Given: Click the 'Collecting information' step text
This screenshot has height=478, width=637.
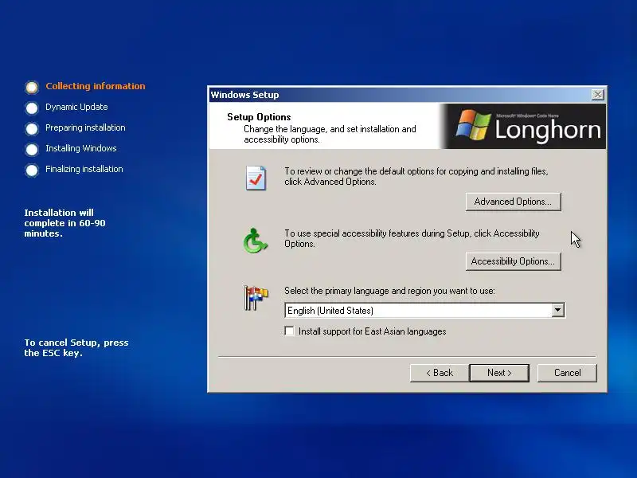Looking at the screenshot, I should [96, 86].
